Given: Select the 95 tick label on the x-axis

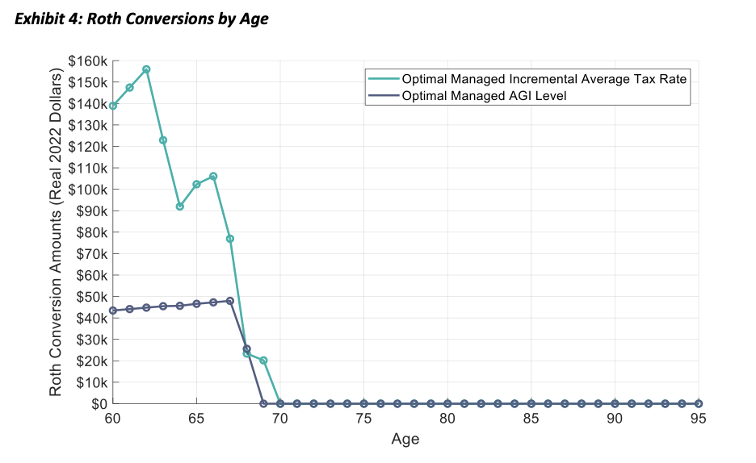Looking at the screenshot, I should (x=698, y=419).
